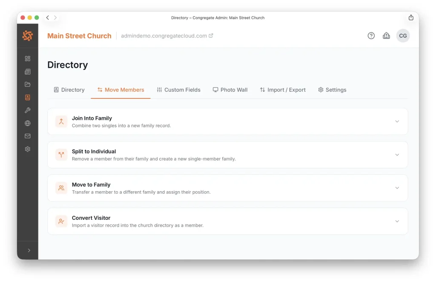Click the Join Into Family heading
The height and width of the screenshot is (282, 436).
92,118
